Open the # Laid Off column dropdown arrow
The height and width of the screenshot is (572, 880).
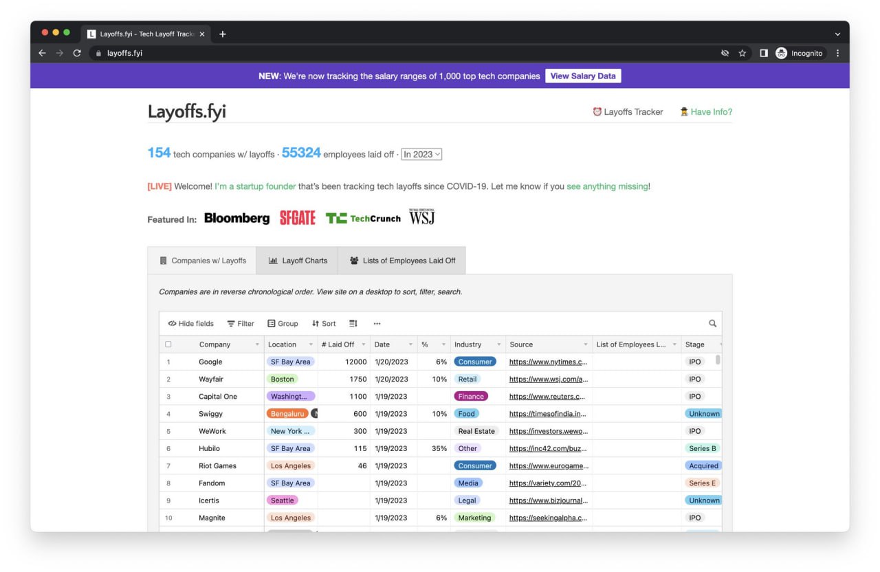coord(364,345)
